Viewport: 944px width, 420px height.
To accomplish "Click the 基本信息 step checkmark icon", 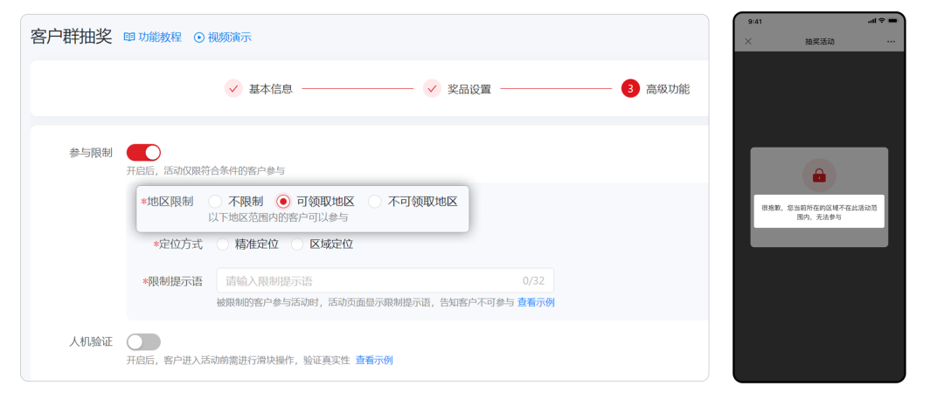I will [233, 88].
